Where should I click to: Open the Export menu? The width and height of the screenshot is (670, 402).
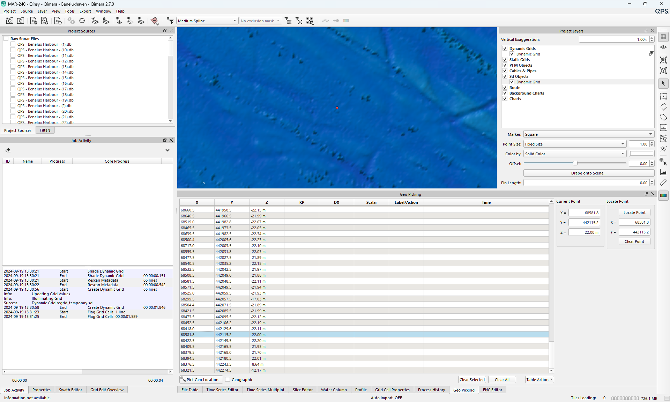[85, 11]
